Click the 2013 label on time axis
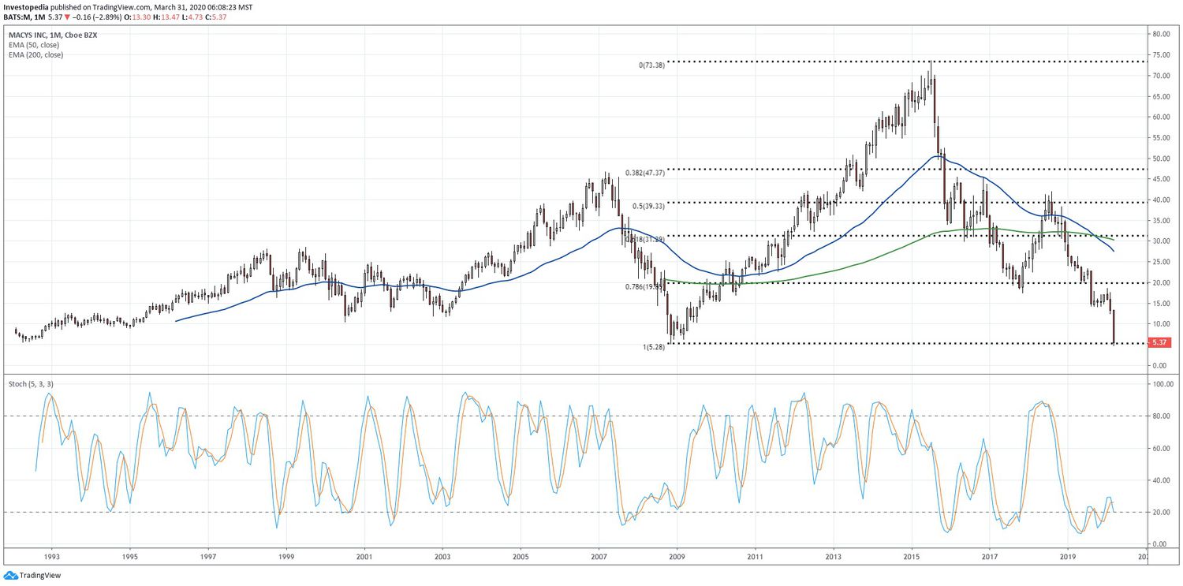1183x586 pixels. [x=833, y=556]
